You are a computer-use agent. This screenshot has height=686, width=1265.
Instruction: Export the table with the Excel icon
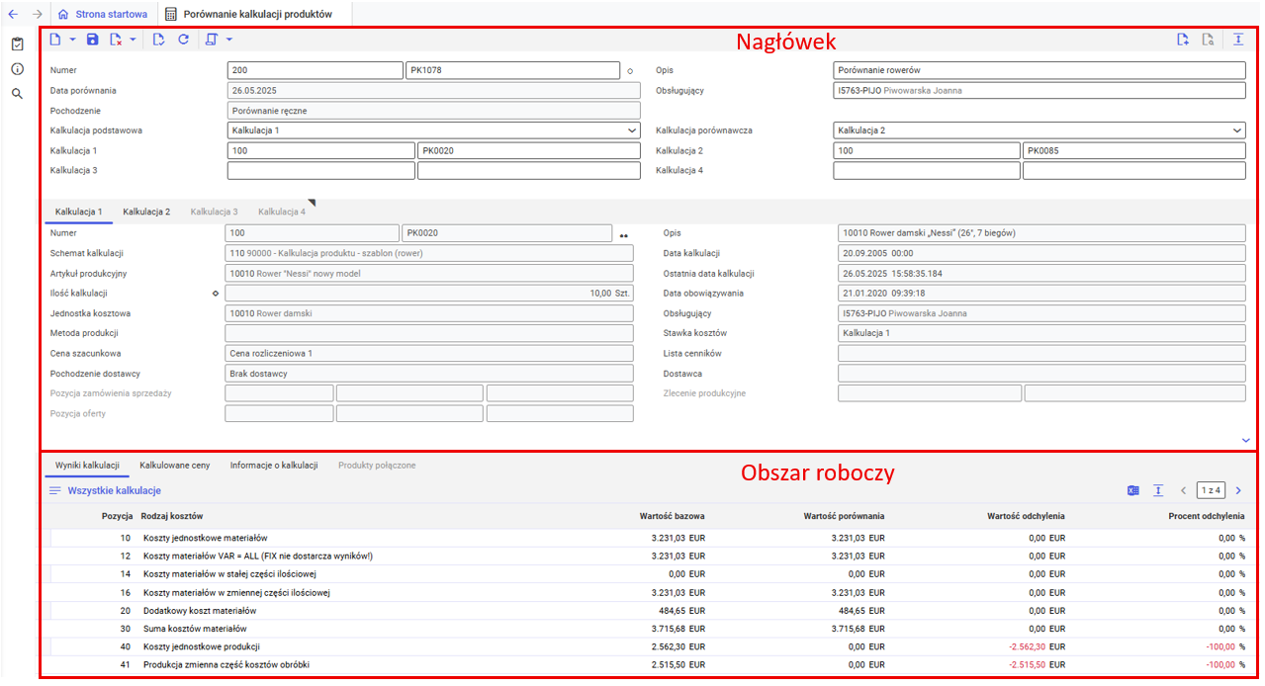pyautogui.click(x=1133, y=490)
